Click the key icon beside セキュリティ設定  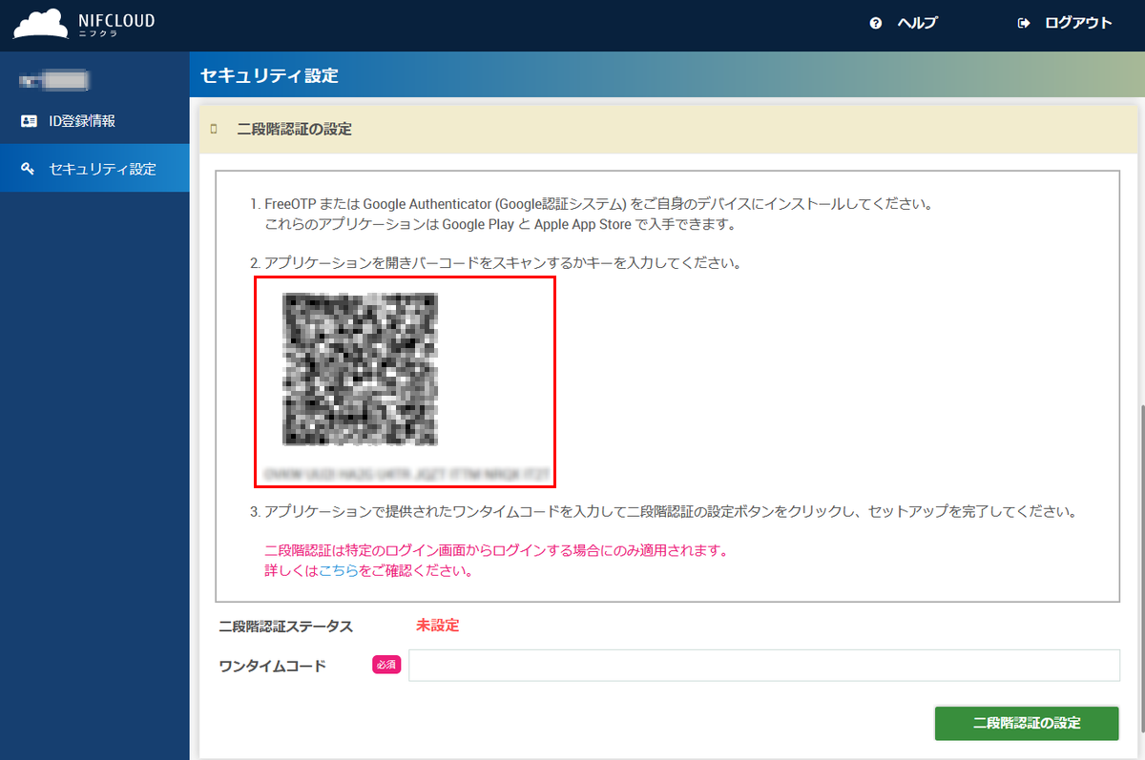pyautogui.click(x=29, y=169)
